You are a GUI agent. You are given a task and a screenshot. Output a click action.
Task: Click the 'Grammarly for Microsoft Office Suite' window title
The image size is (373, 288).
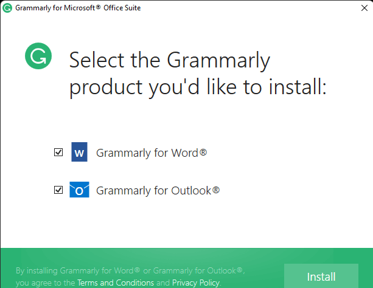(x=78, y=8)
